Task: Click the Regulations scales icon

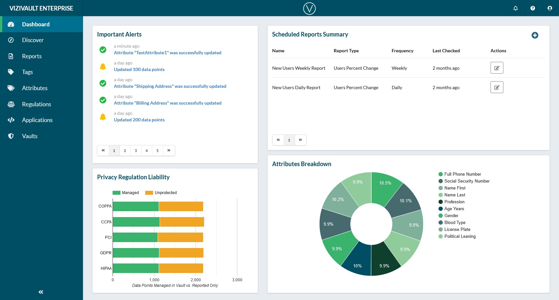Action: (11, 104)
